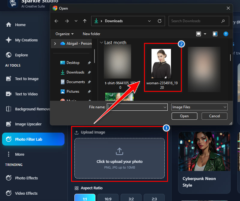Expand the Abigail - Personal OneDrive node

[x=55, y=43]
